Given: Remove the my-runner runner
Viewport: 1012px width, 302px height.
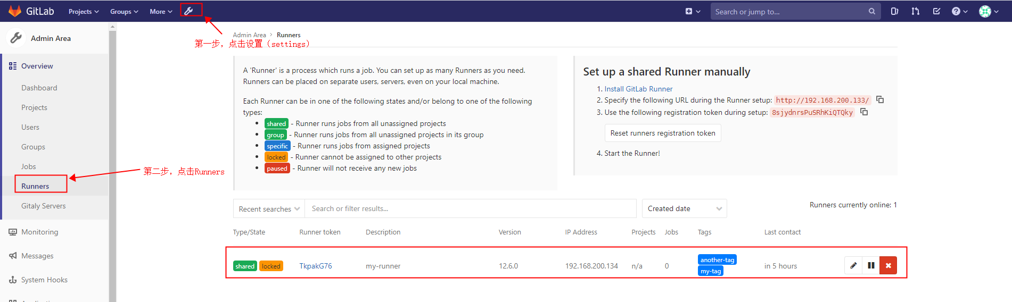Looking at the screenshot, I should click(888, 265).
